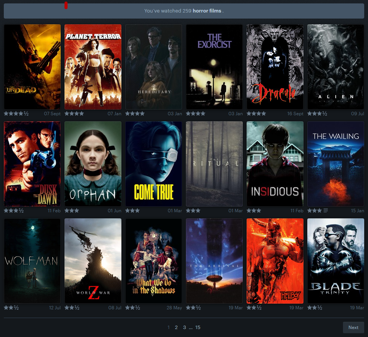Click the 08 Jul date under World War Z
This screenshot has height=337, width=368.
pos(115,308)
